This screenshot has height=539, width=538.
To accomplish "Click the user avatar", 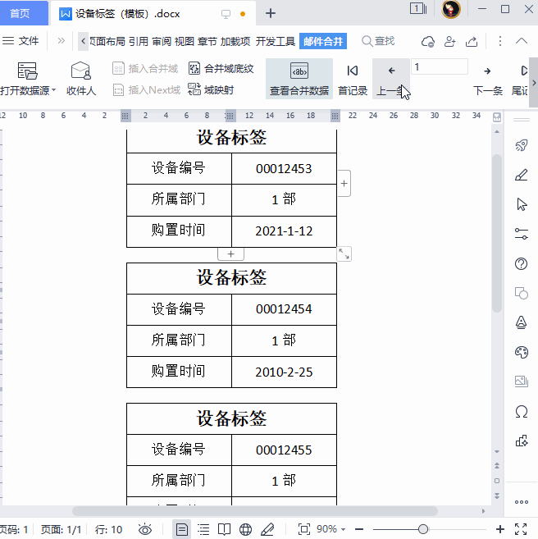I will pos(451,9).
